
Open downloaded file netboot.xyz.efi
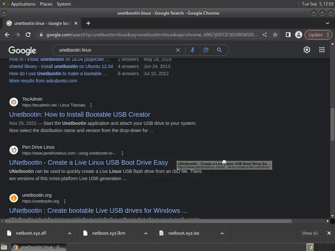point(31,233)
